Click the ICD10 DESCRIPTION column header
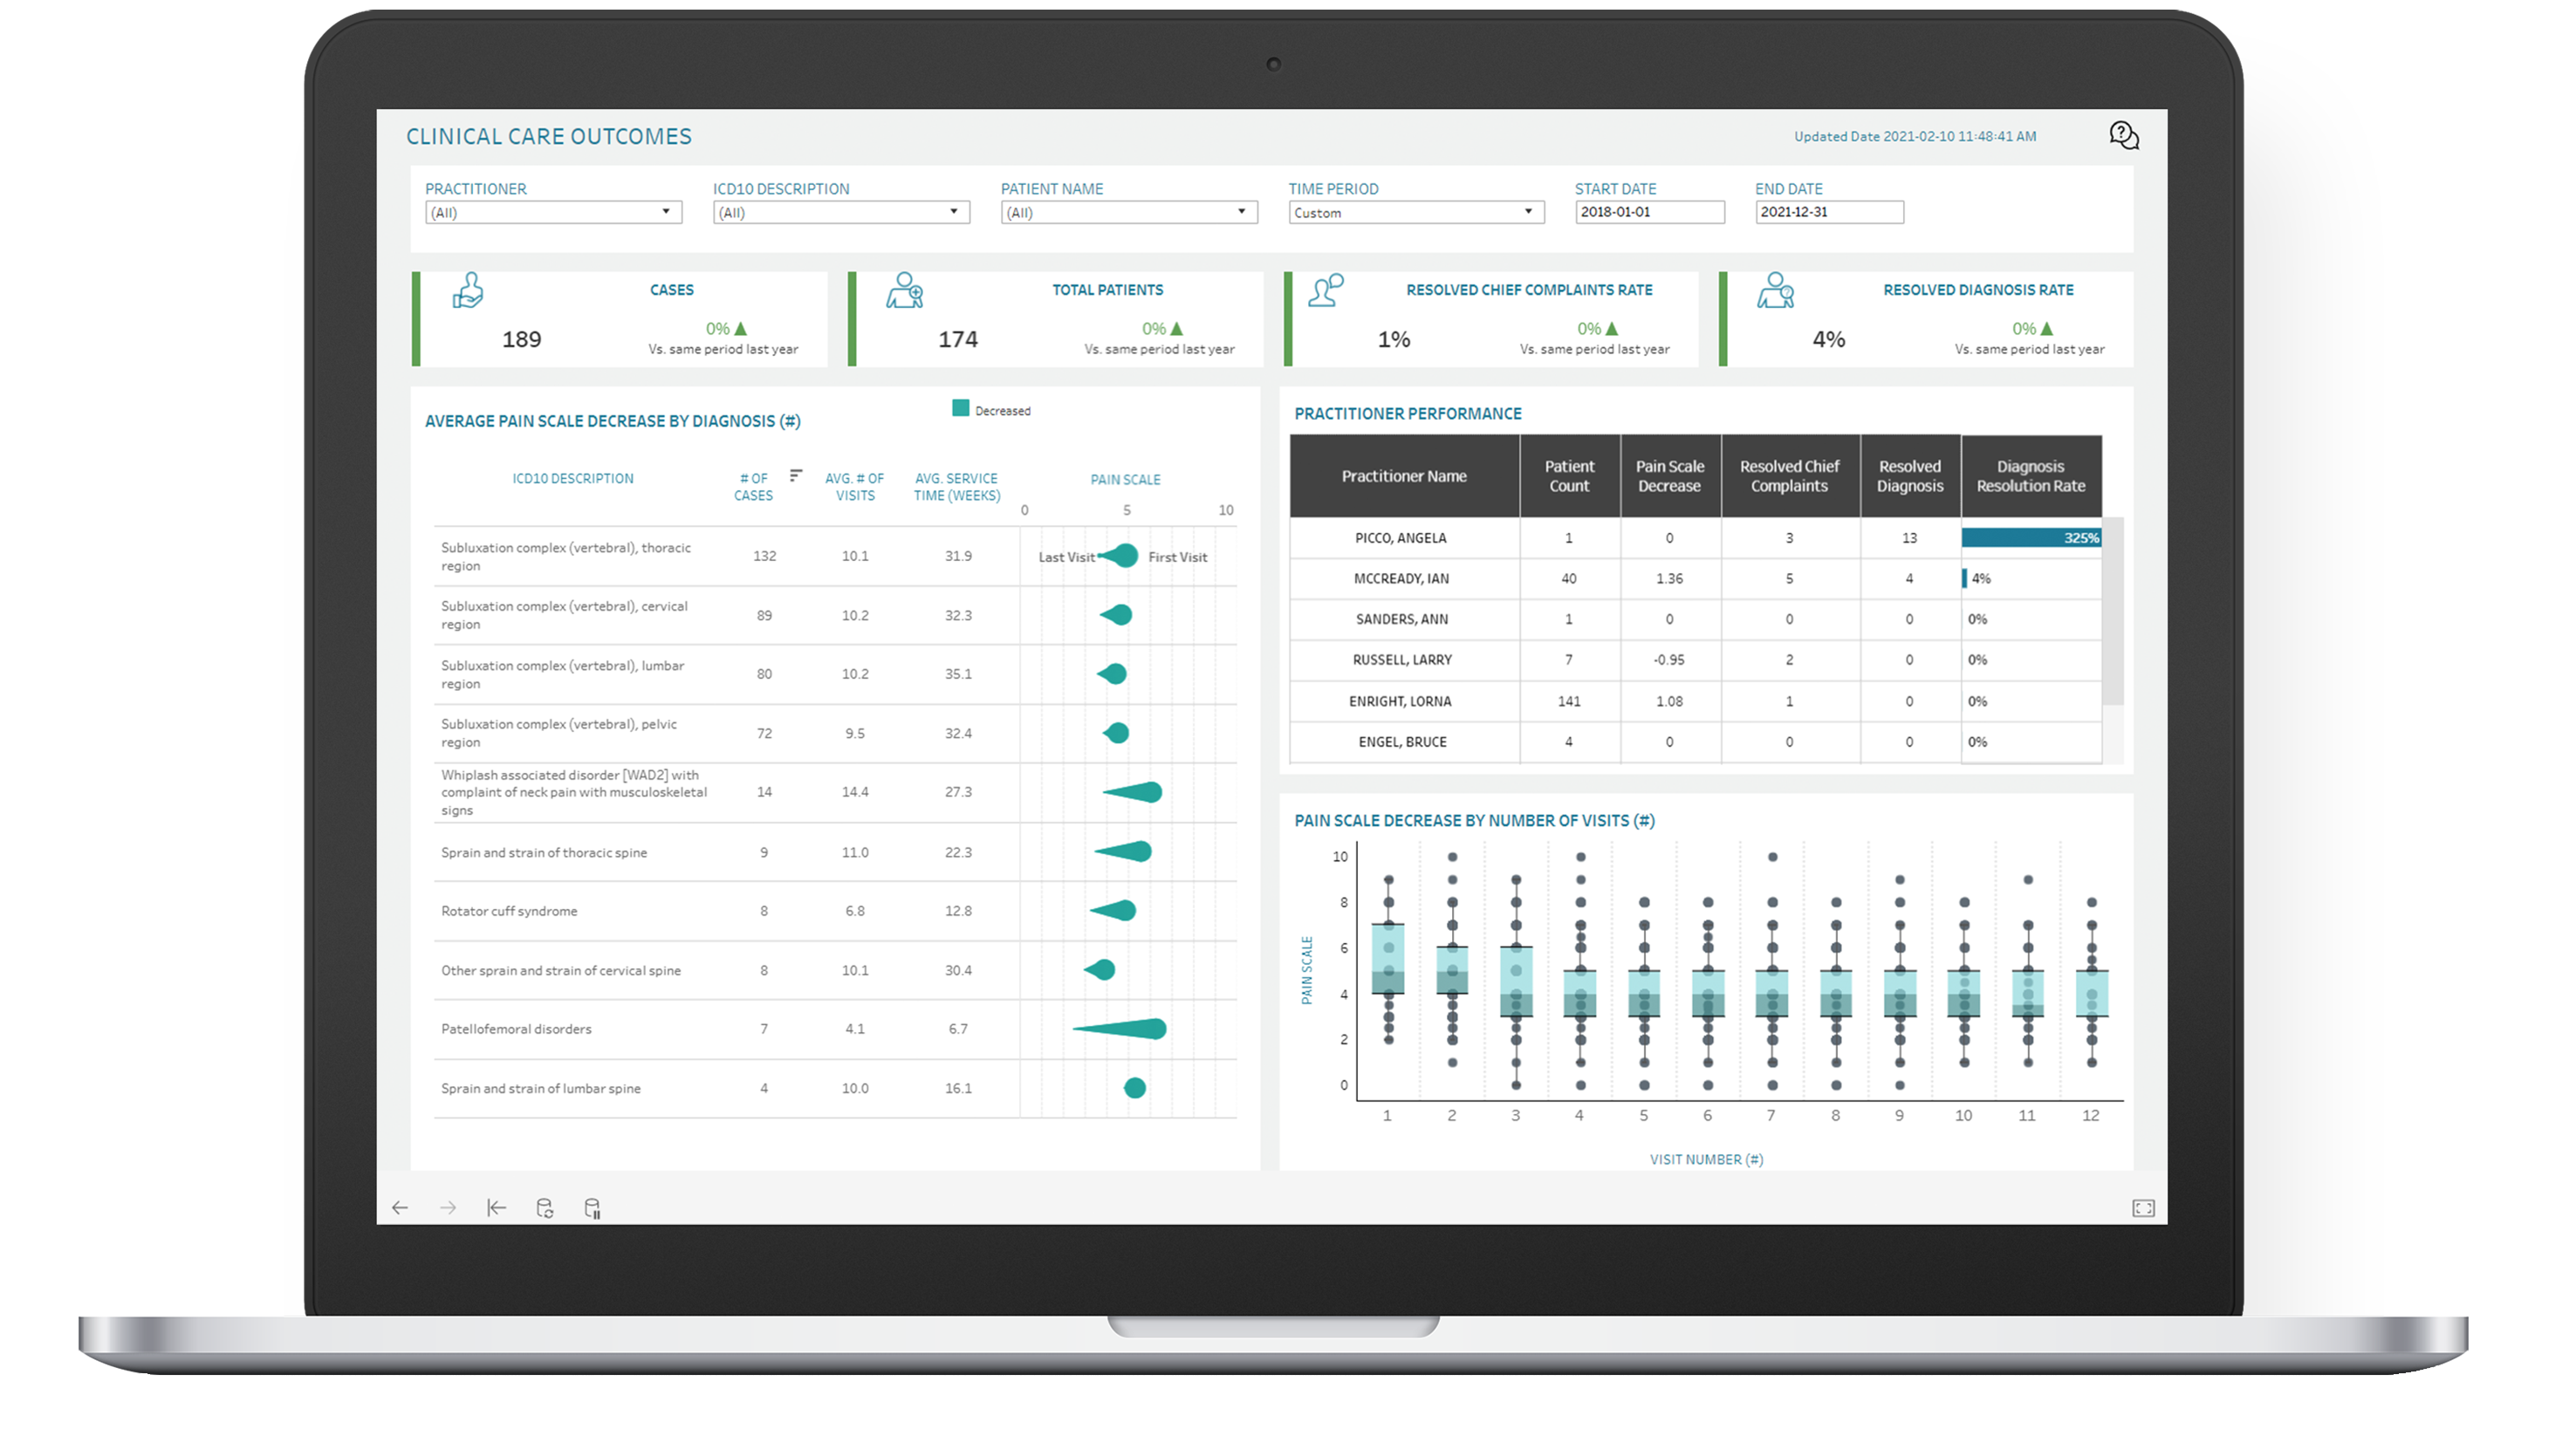 point(573,478)
